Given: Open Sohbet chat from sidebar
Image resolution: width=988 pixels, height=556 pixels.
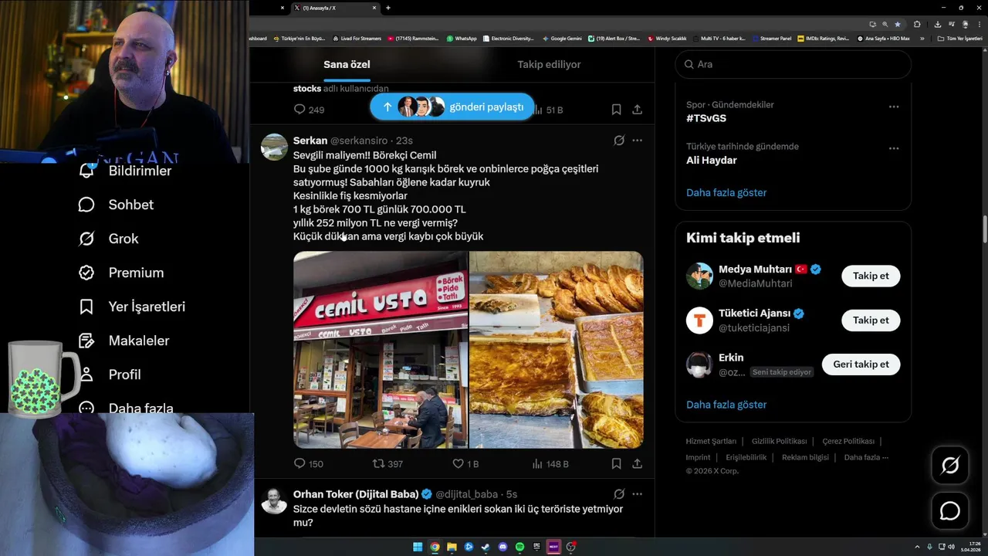Looking at the screenshot, I should [x=116, y=205].
